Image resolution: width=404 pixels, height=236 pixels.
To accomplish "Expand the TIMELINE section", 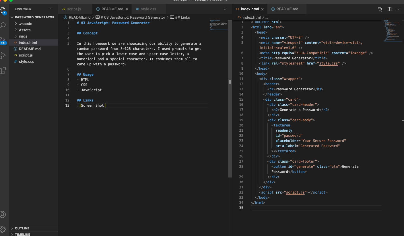I will pyautogui.click(x=34, y=234).
